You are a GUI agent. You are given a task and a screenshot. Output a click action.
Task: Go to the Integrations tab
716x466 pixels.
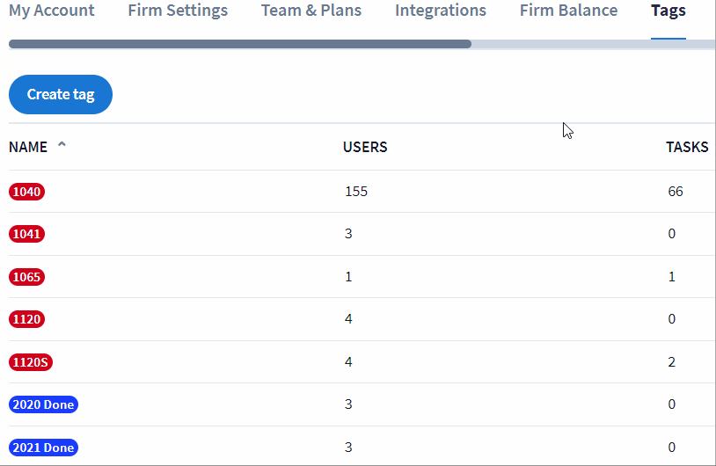click(x=440, y=11)
